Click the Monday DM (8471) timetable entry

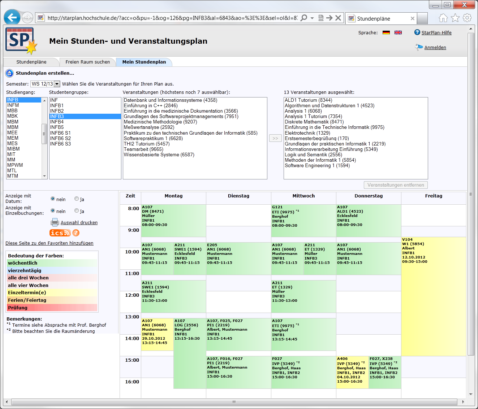[x=173, y=221]
